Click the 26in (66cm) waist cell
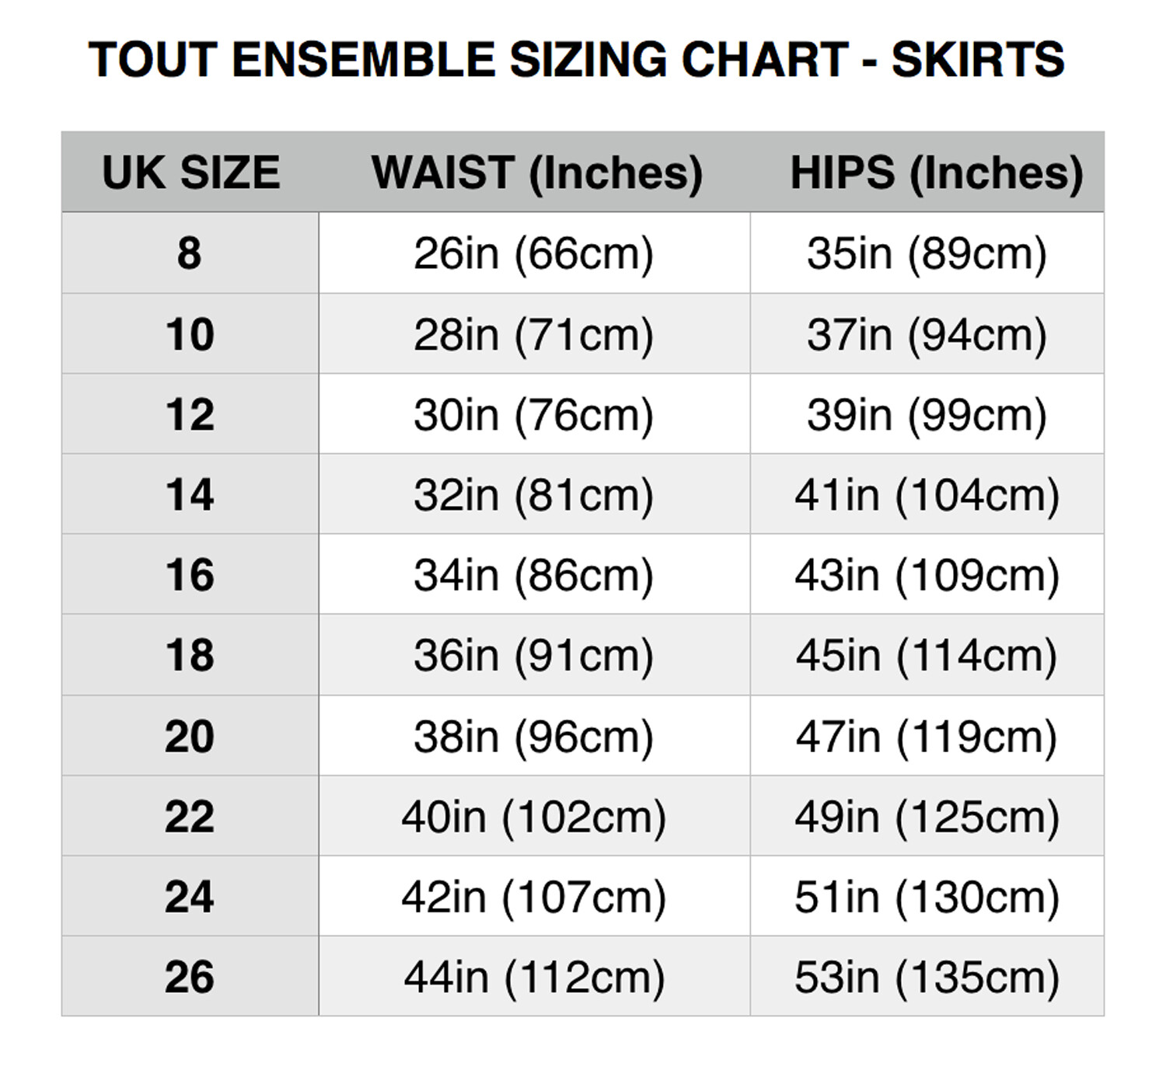 pyautogui.click(x=534, y=253)
